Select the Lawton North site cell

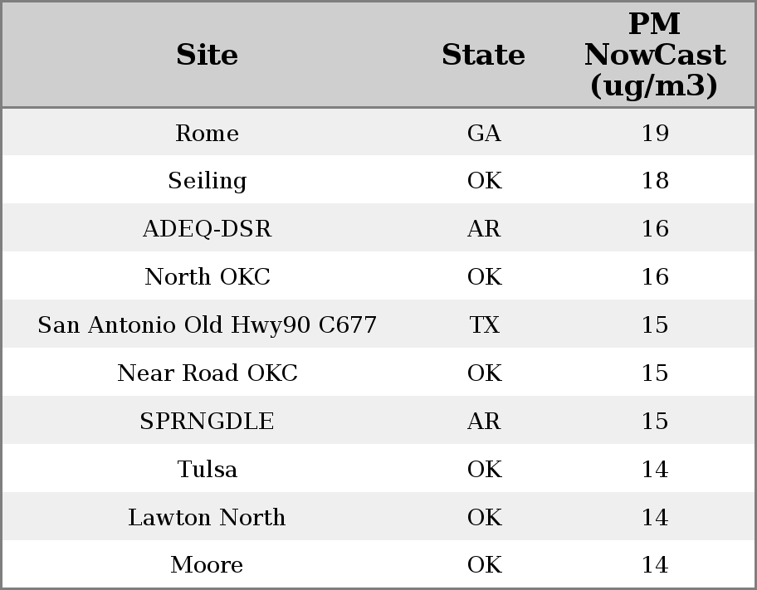207,517
